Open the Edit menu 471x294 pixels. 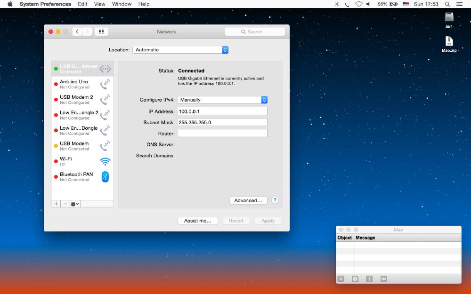(x=82, y=4)
